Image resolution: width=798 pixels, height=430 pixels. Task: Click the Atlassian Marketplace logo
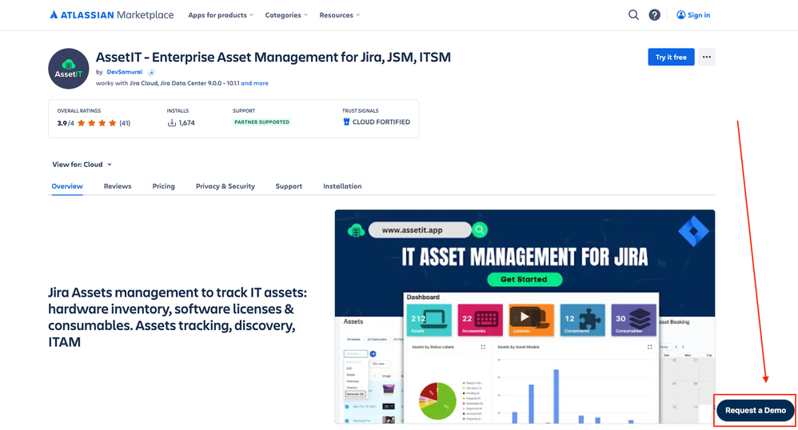111,14
